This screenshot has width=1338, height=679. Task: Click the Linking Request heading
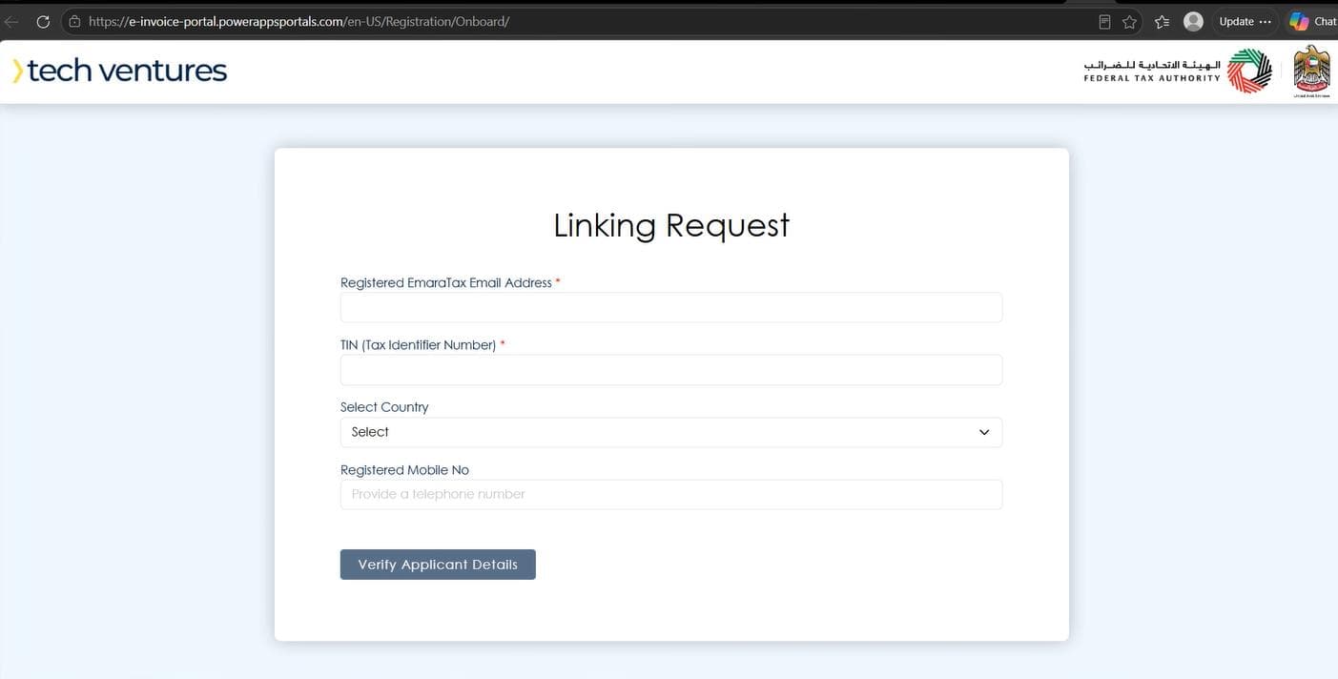671,226
